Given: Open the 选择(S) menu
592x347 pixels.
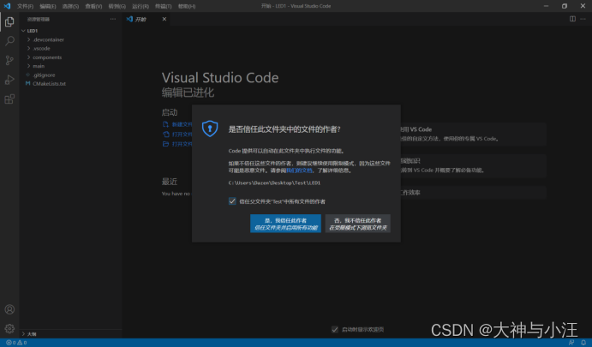Looking at the screenshot, I should pos(70,6).
